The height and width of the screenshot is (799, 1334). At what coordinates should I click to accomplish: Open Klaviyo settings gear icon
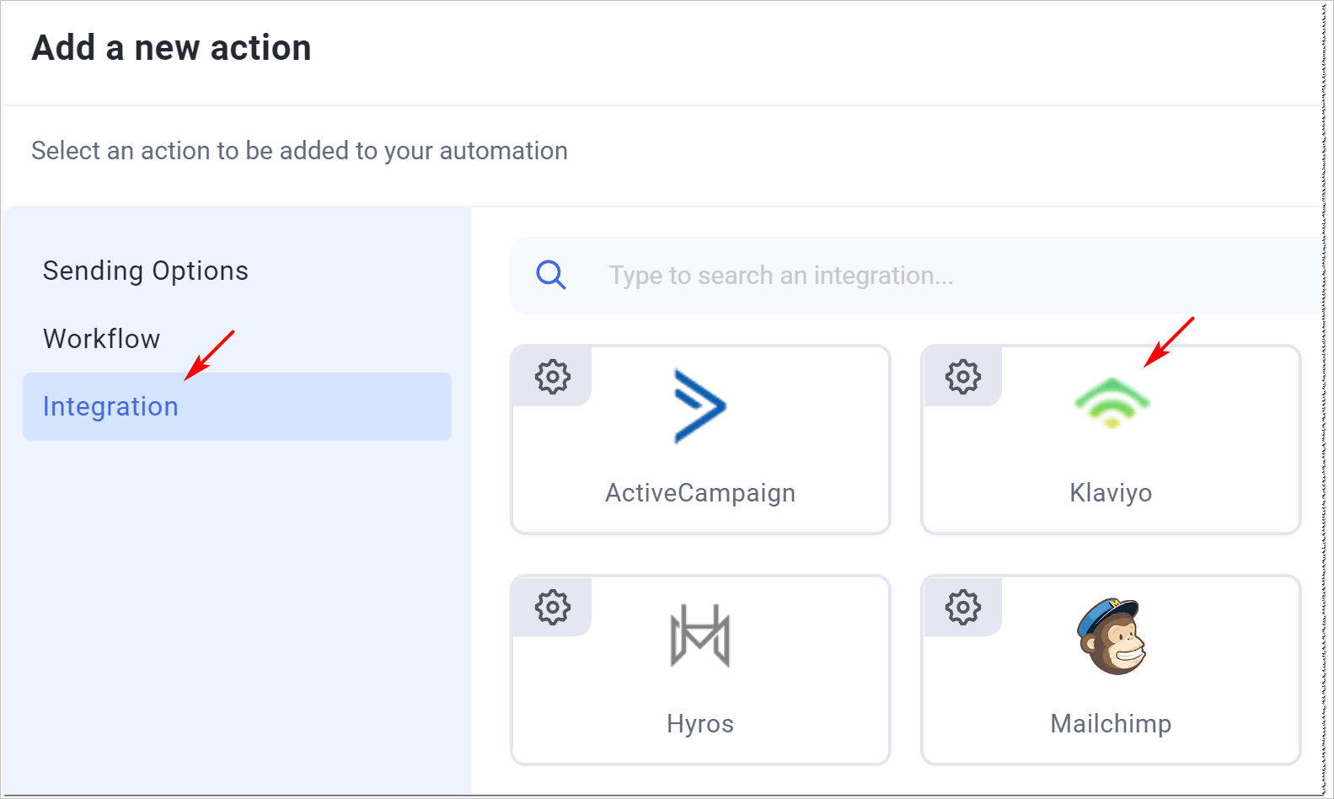tap(962, 377)
